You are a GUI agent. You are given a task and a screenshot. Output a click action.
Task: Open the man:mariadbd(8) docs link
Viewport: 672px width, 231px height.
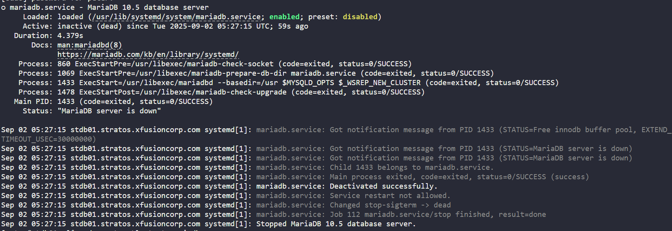point(89,45)
